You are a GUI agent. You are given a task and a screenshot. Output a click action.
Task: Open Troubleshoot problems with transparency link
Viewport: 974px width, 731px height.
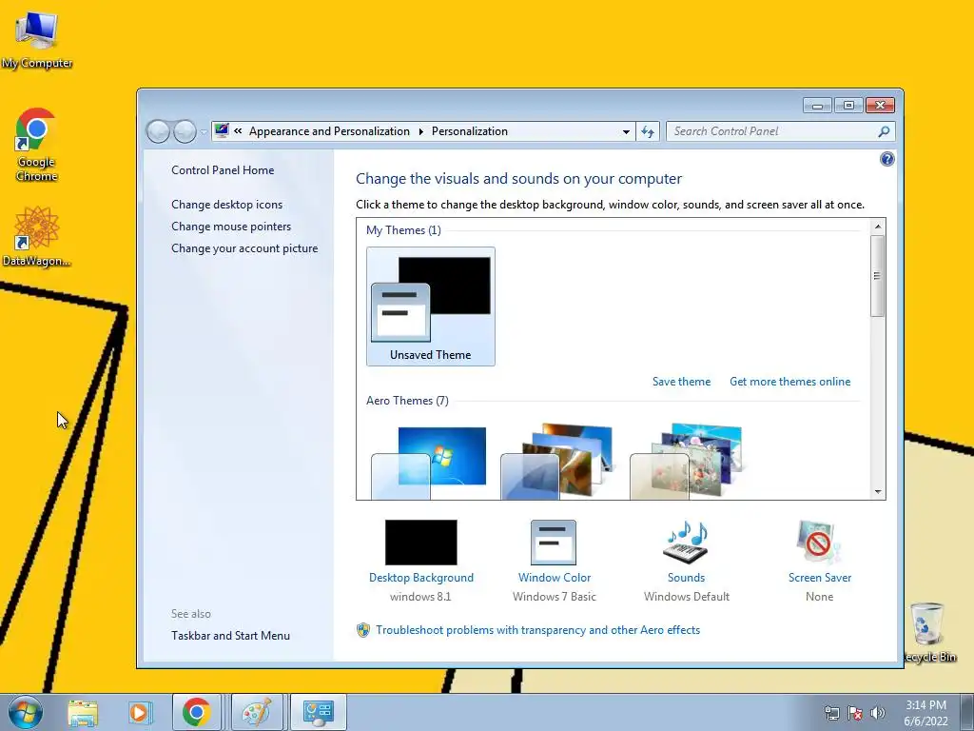click(x=538, y=630)
